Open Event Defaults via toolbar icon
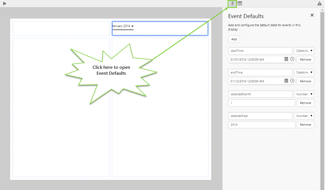325x190 pixels. tap(232, 4)
